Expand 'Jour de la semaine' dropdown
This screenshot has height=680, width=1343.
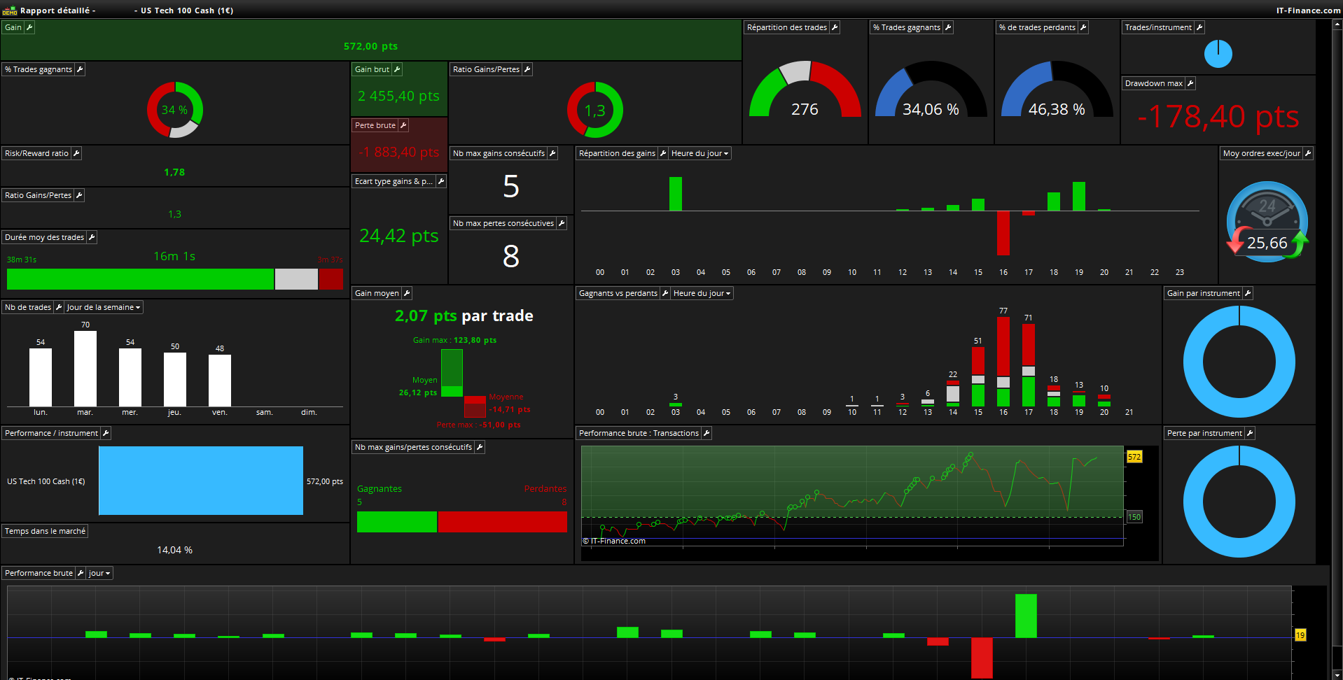click(x=104, y=307)
